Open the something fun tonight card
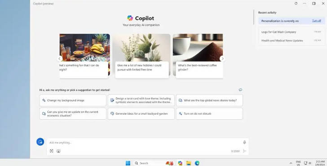Image resolution: width=327 pixels, height=166 pixels. (x=84, y=56)
